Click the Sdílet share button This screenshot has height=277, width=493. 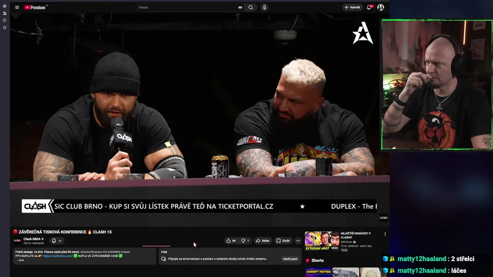[263, 241]
